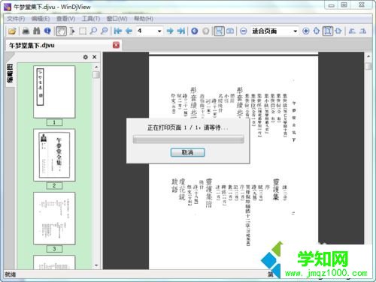Click the page label 3 under thumbnail
Image resolution: width=376 pixels, height=282 pixels.
pyautogui.click(x=54, y=249)
